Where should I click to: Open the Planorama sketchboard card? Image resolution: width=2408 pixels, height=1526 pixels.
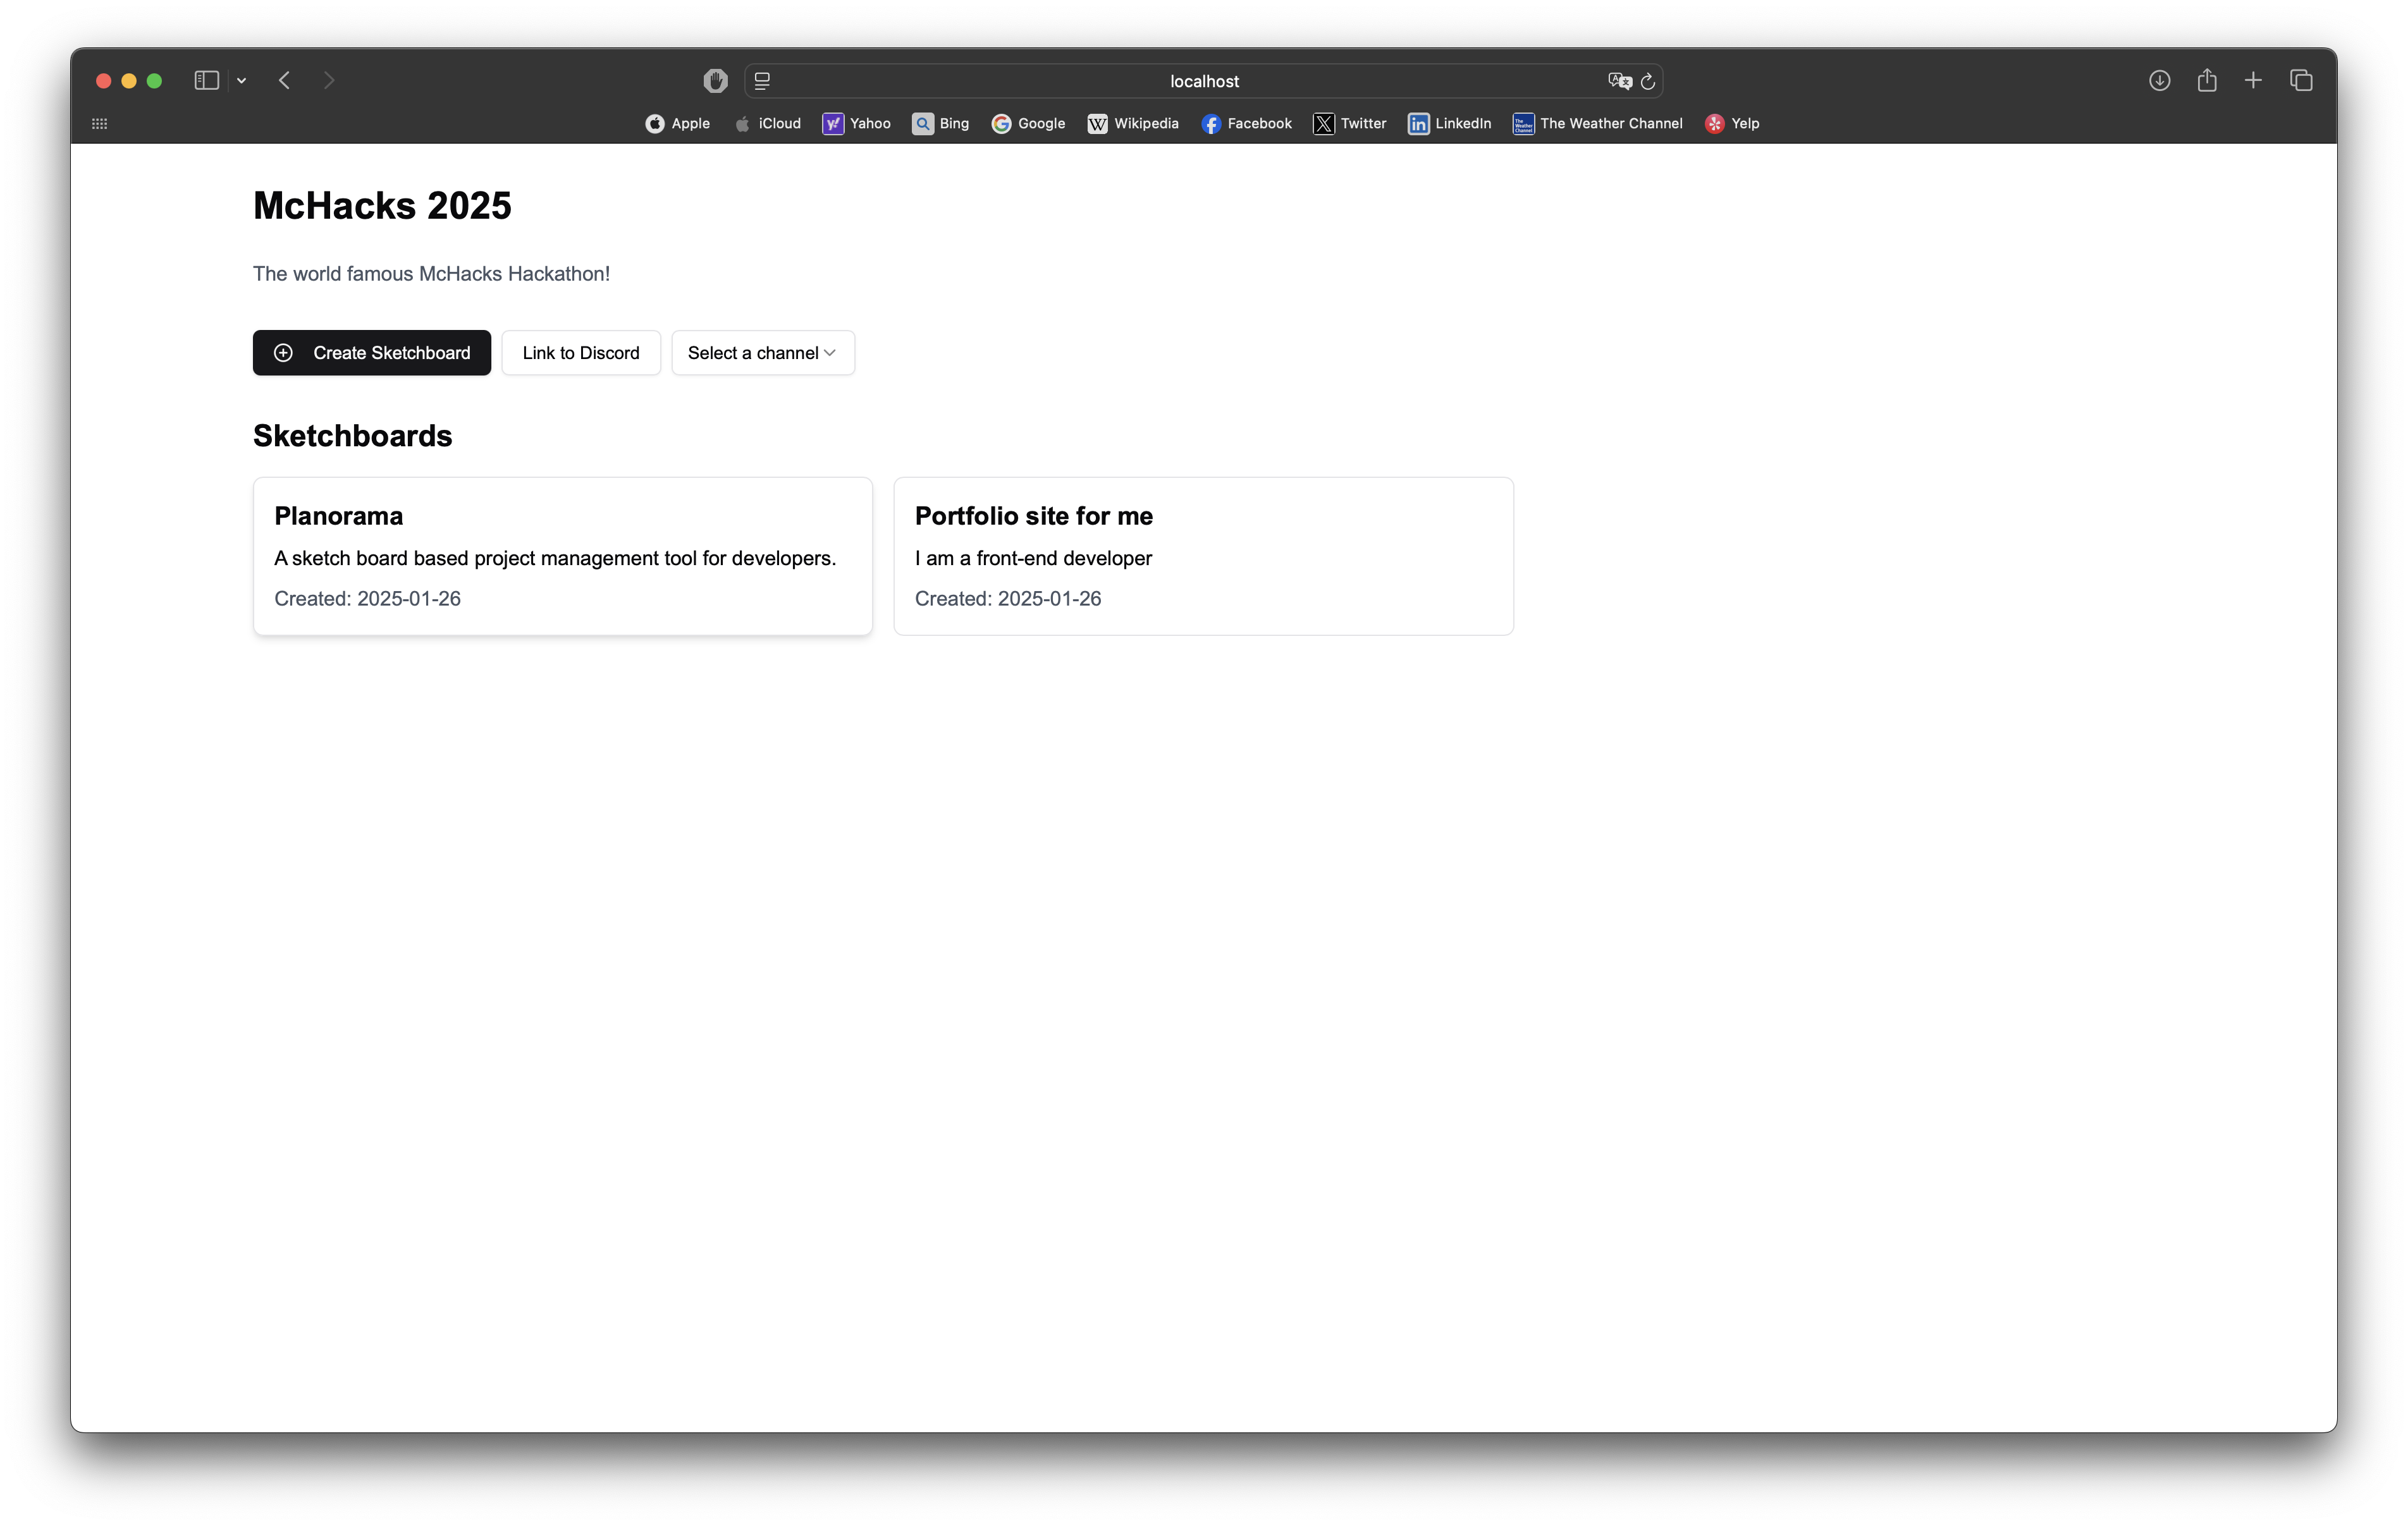[562, 556]
